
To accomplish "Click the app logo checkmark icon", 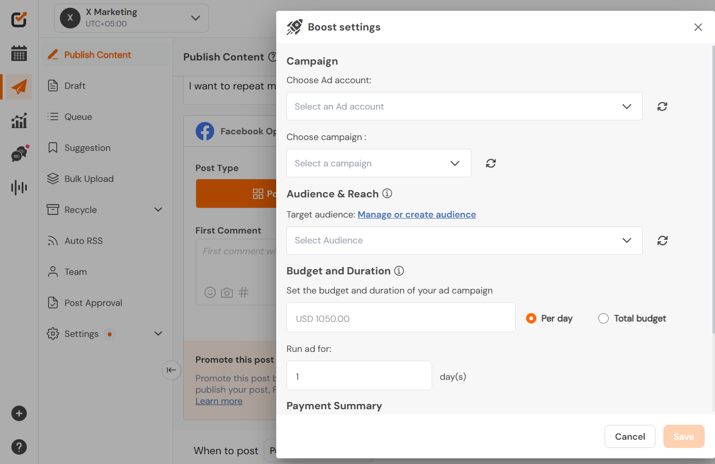I will (19, 20).
